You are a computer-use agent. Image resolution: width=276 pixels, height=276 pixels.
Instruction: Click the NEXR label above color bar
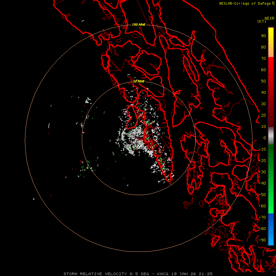(270, 18)
